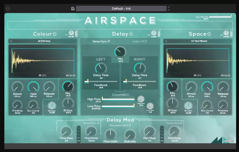Toggle the Colour section power button

[55, 34]
